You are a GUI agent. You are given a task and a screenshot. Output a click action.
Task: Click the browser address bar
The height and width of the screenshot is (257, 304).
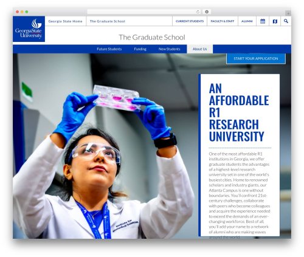coord(143,12)
